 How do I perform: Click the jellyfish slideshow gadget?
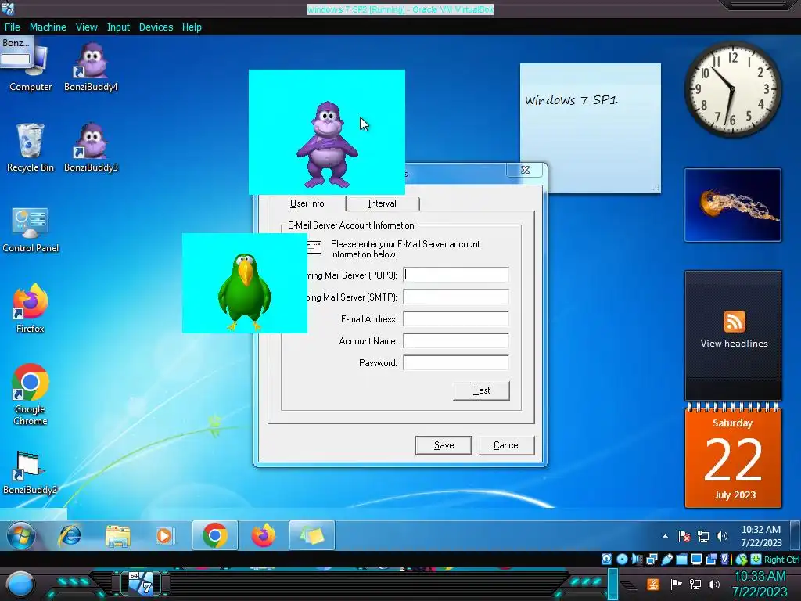point(732,205)
